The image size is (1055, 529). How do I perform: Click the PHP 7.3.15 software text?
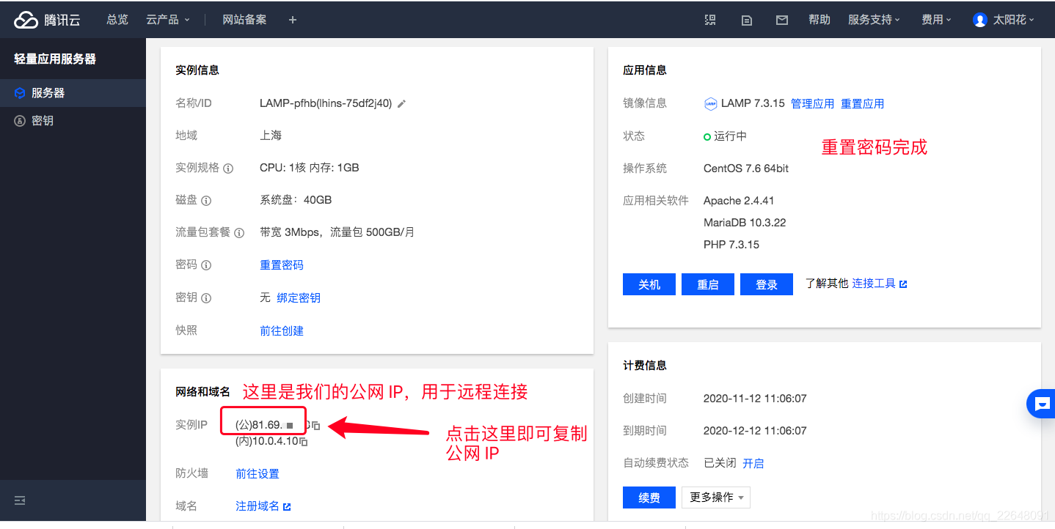pyautogui.click(x=731, y=245)
